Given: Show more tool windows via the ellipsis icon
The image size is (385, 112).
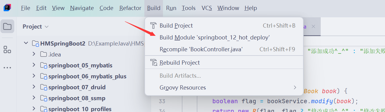Looking at the screenshot, I should [x=7, y=67].
